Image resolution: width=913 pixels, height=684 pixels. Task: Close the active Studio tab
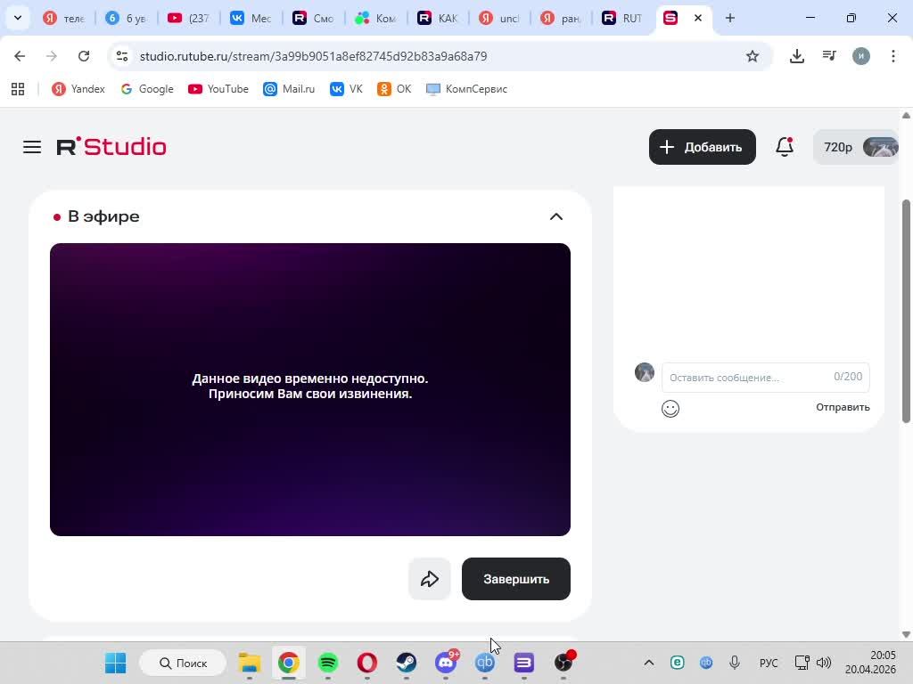pos(697,18)
